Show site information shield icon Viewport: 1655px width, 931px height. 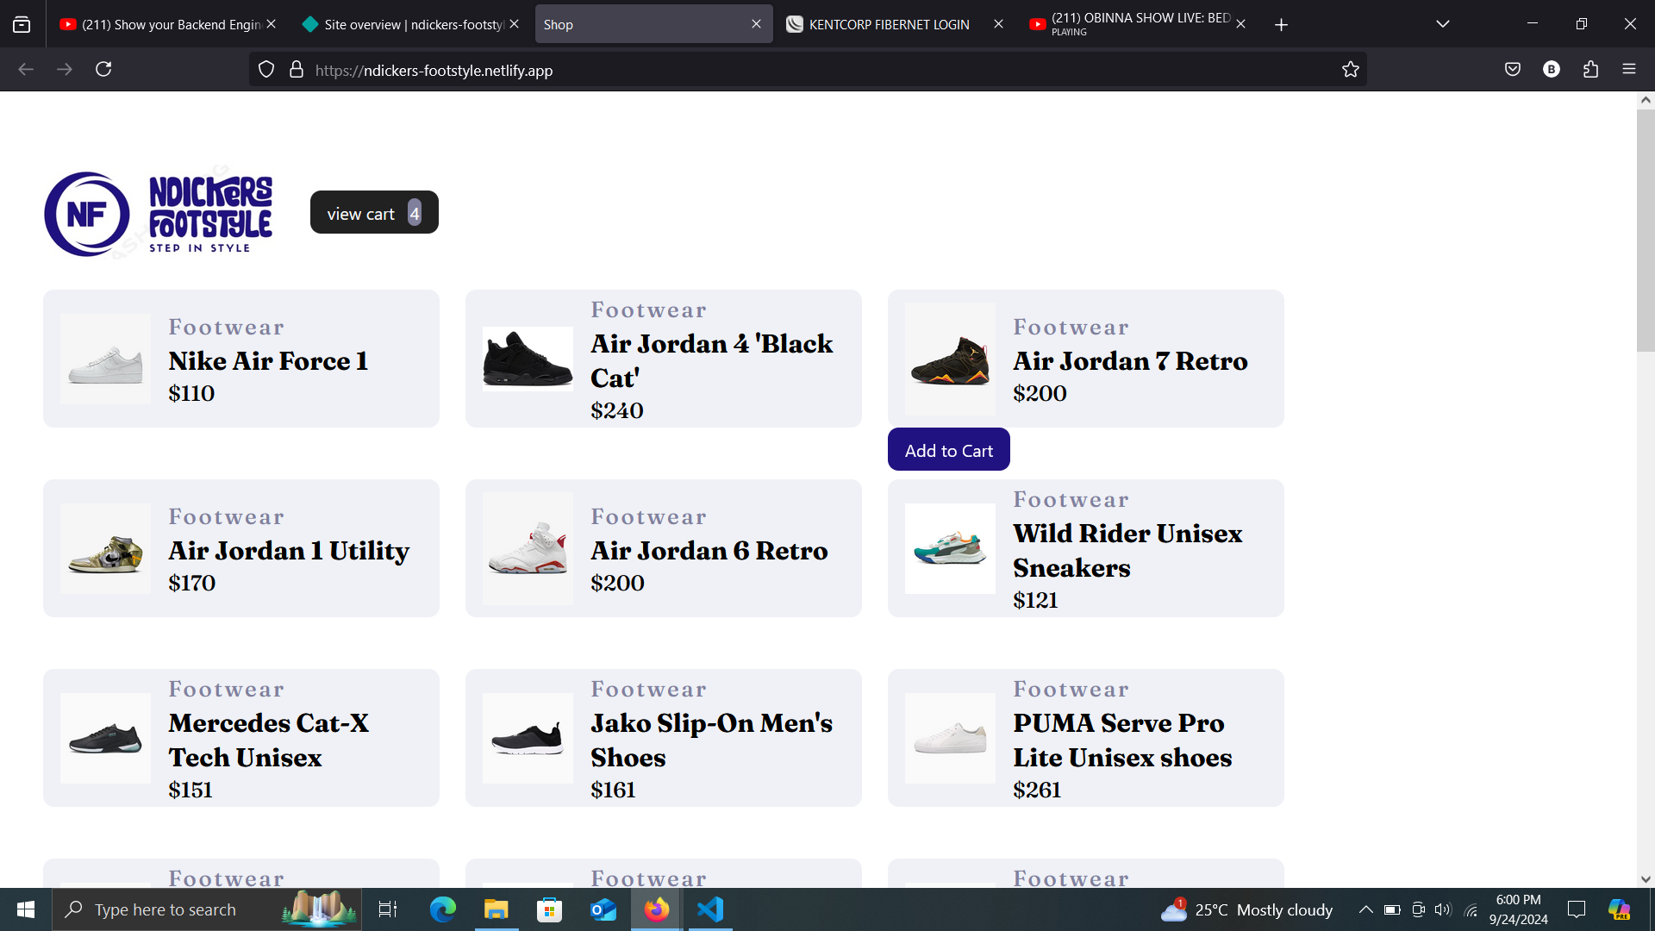pos(266,70)
